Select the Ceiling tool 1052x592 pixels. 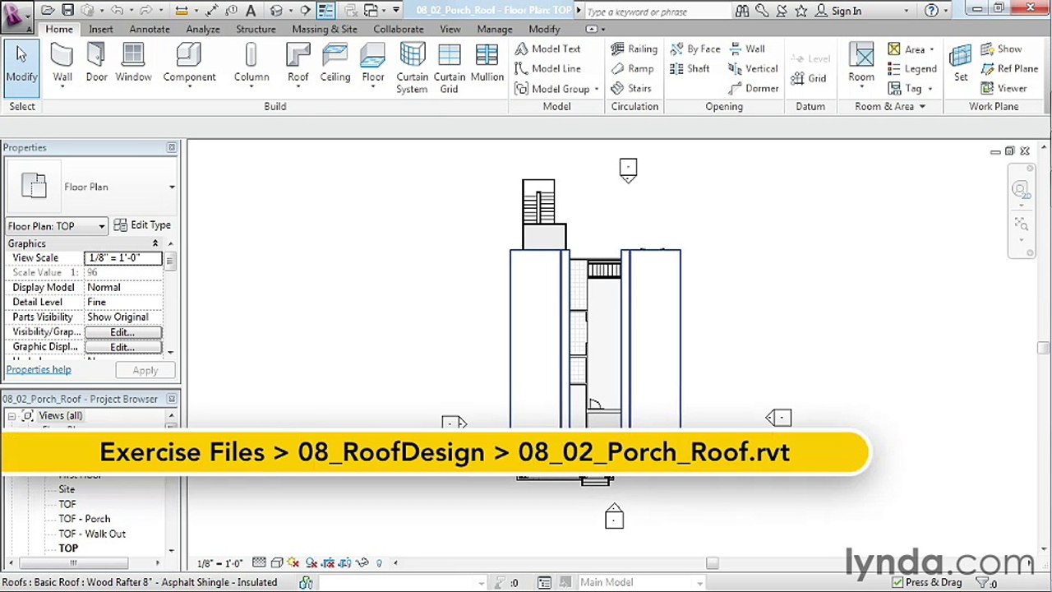(335, 63)
